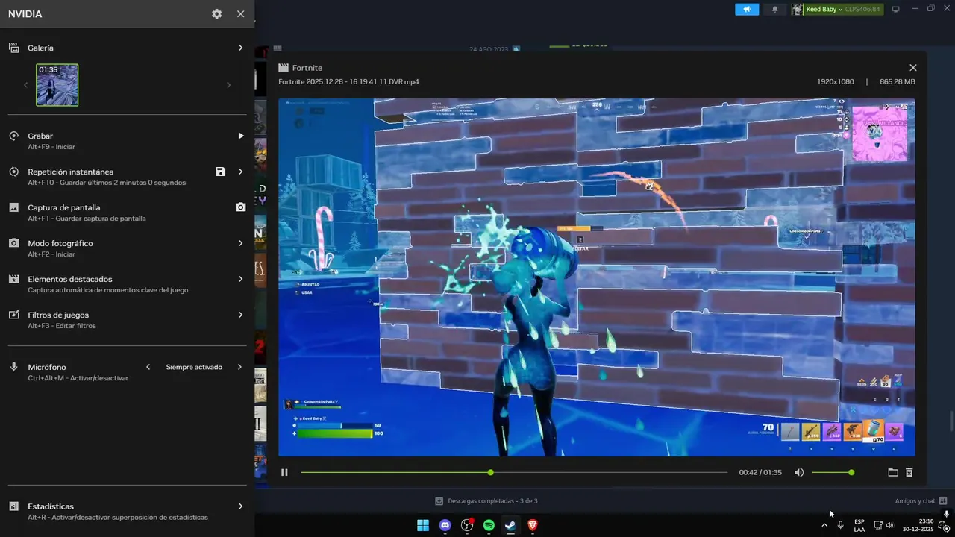Adjust the video volume slider handle
Screen dimensions: 955x537
pyautogui.click(x=851, y=472)
